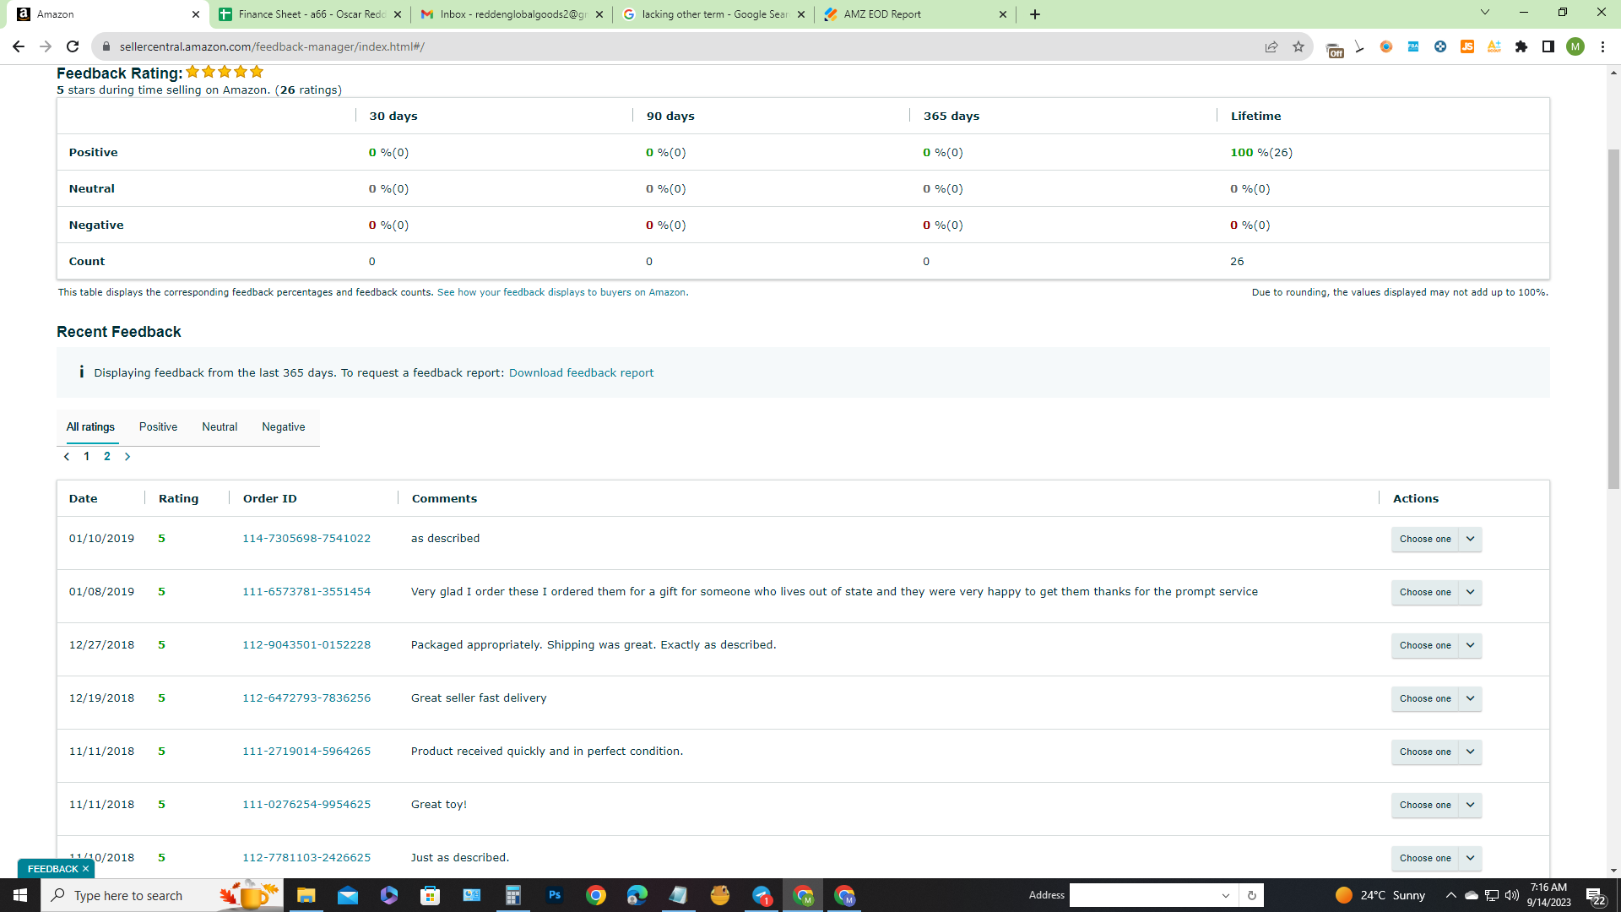This screenshot has width=1621, height=912.
Task: Go to next feedback page arrow
Action: point(127,457)
